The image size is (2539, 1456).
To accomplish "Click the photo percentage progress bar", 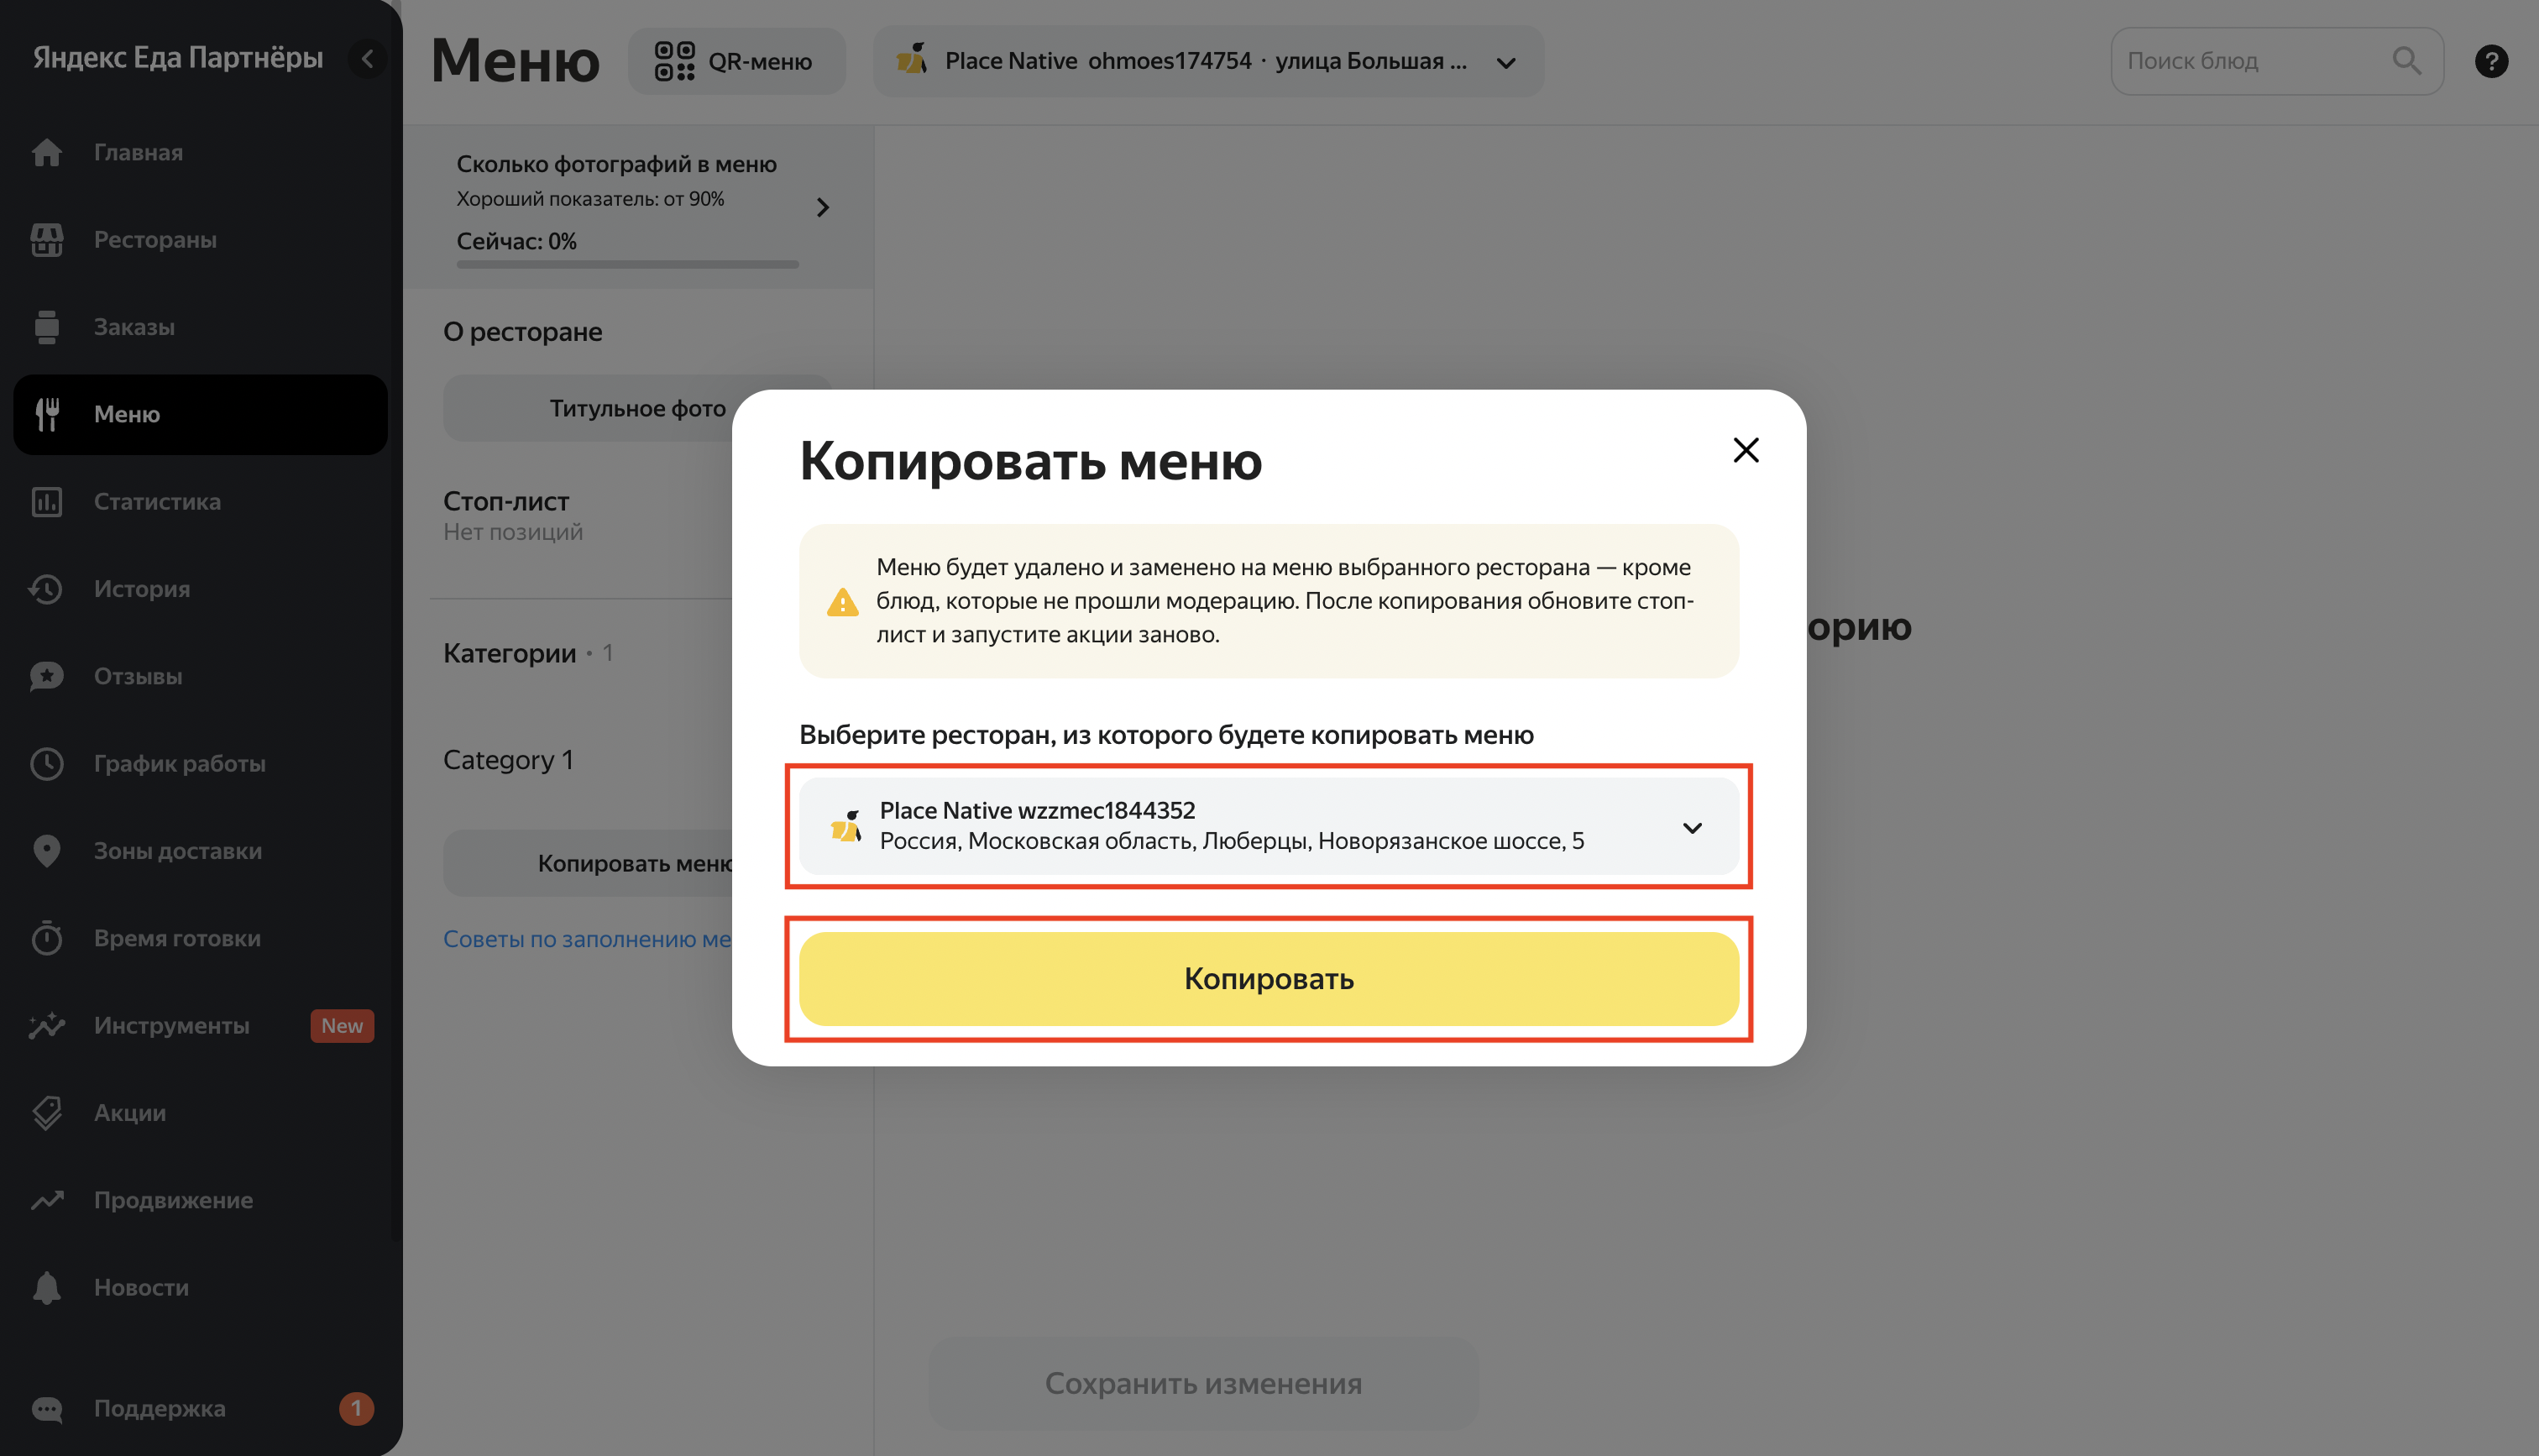I will 628,265.
